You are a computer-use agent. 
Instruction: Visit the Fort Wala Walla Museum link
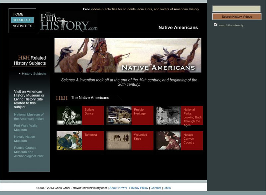coord(26,128)
